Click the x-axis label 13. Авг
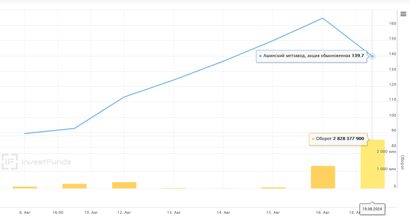Viewport: 410px width, 223px height. [x=174, y=213]
